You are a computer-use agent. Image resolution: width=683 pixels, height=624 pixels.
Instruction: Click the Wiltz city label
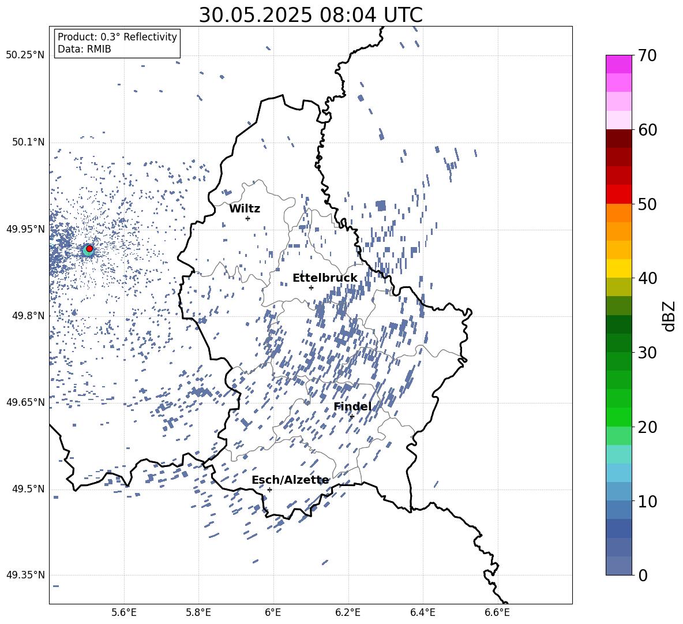pyautogui.click(x=245, y=209)
